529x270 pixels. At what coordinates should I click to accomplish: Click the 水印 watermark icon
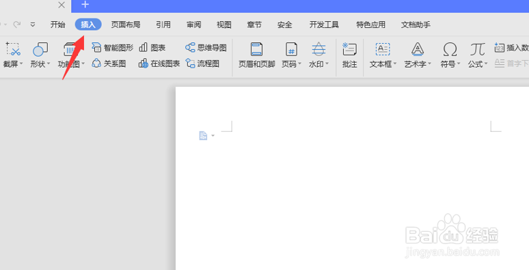tap(318, 49)
